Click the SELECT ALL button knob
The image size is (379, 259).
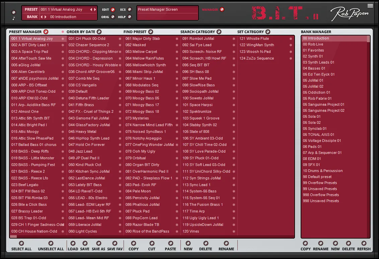[x=21, y=243]
